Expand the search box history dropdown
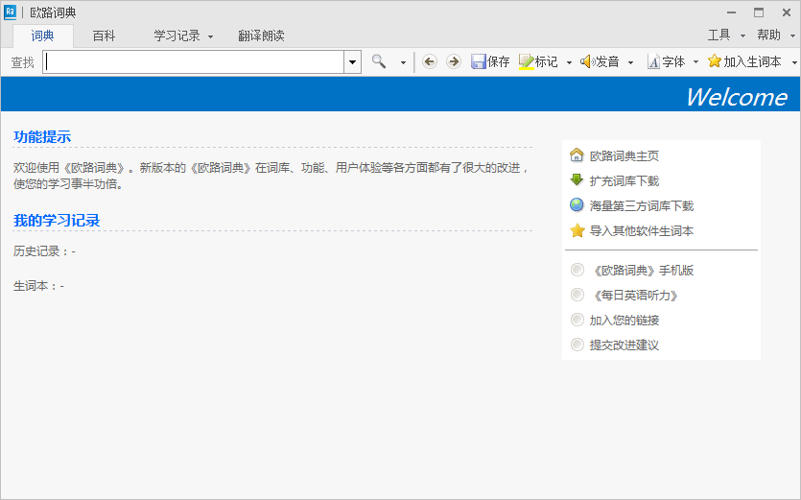The image size is (801, 500). pyautogui.click(x=352, y=61)
